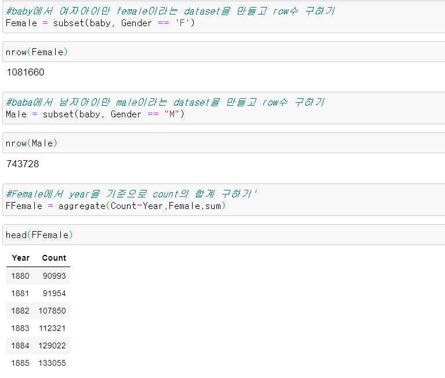The width and height of the screenshot is (445, 378).
Task: Click the count value 91954
Action: [x=54, y=293]
